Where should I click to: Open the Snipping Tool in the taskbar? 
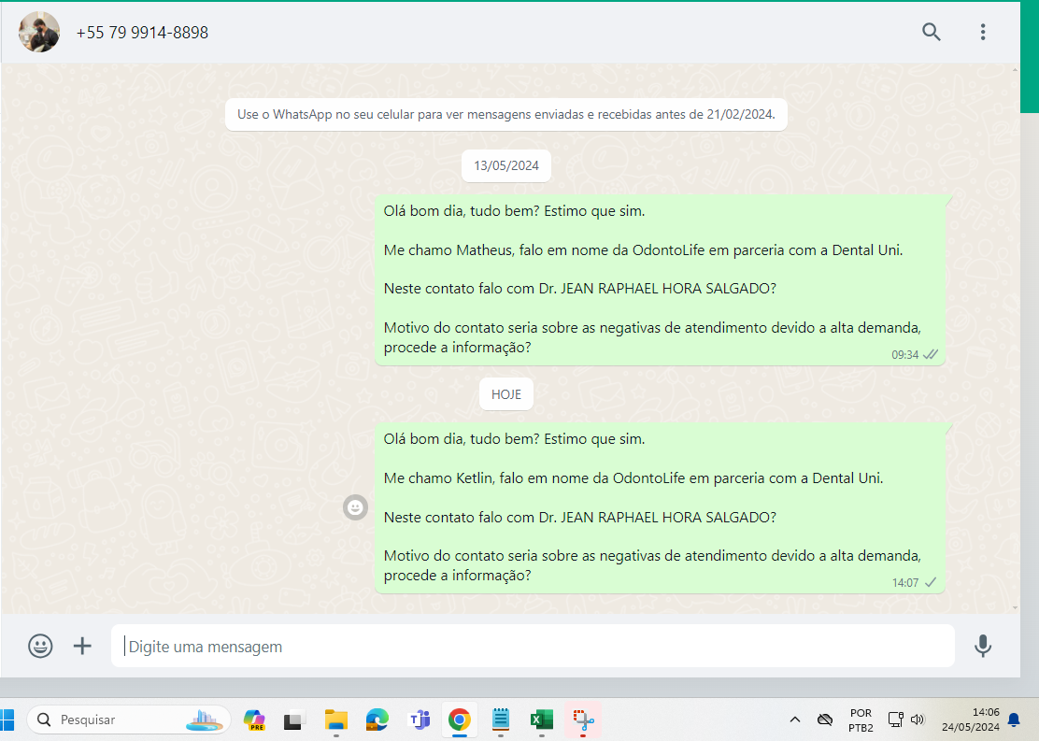(x=583, y=720)
